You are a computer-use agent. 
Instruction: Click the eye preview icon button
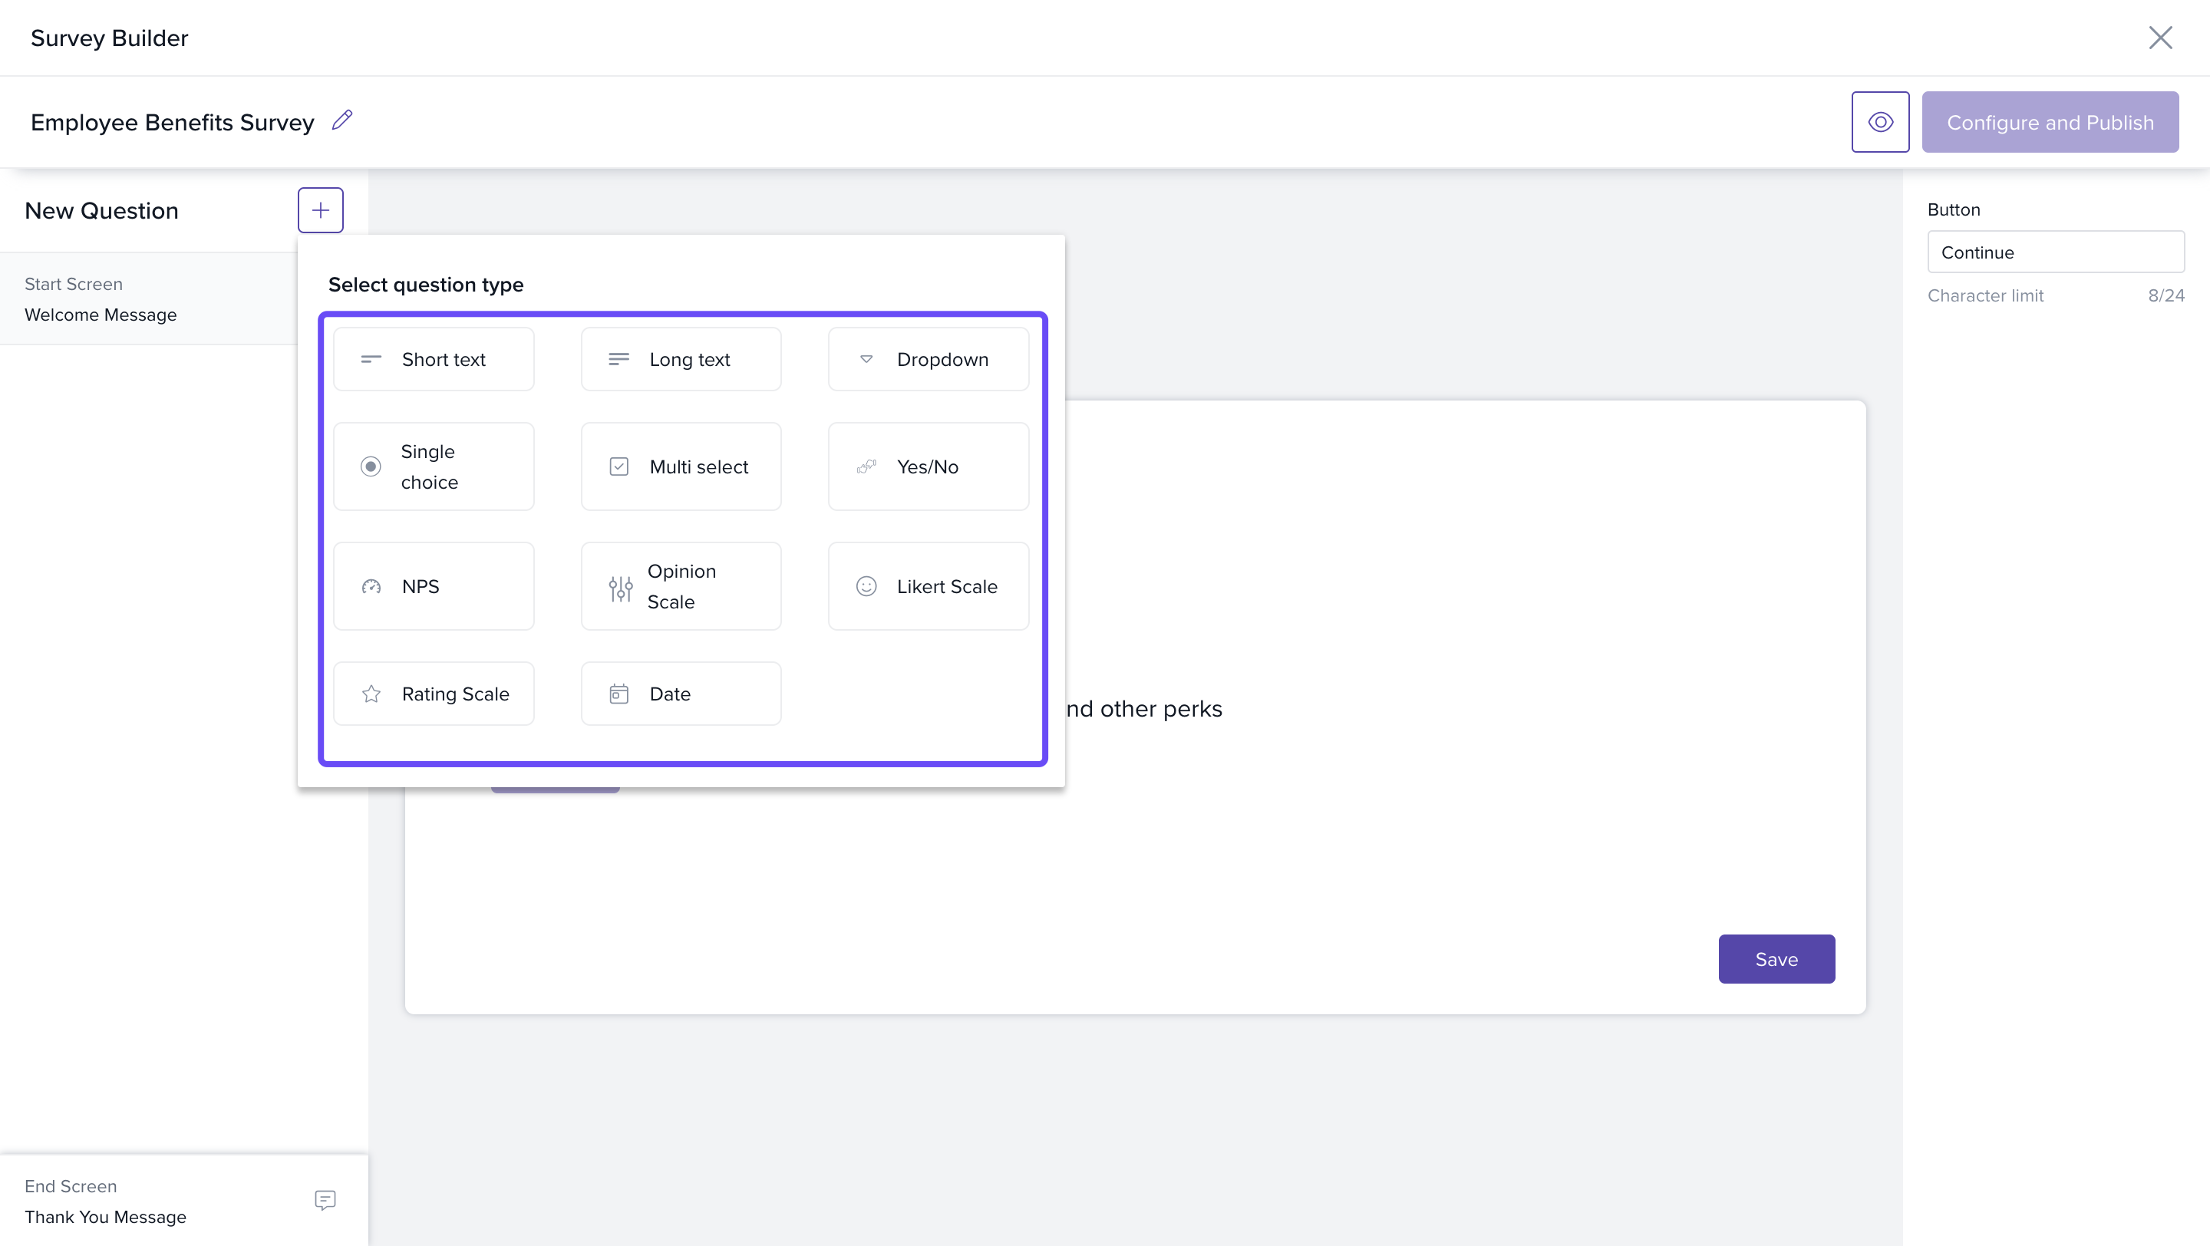click(1880, 122)
